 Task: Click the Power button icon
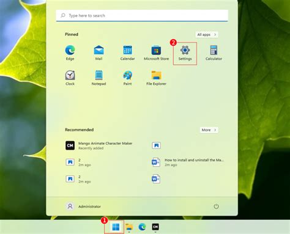coord(216,207)
